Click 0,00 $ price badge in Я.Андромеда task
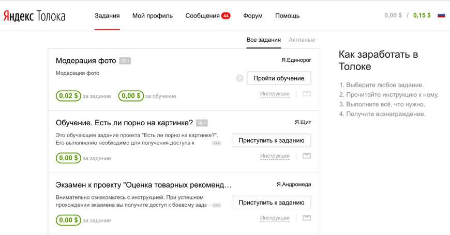This screenshot has width=450, height=235. (x=68, y=220)
